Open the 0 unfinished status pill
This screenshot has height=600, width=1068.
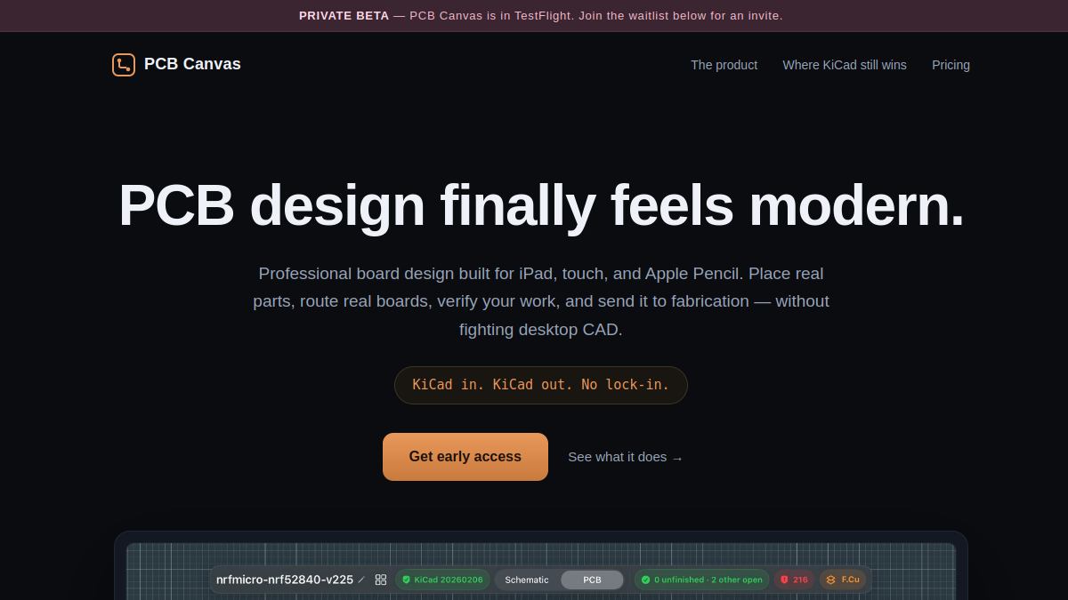(701, 580)
